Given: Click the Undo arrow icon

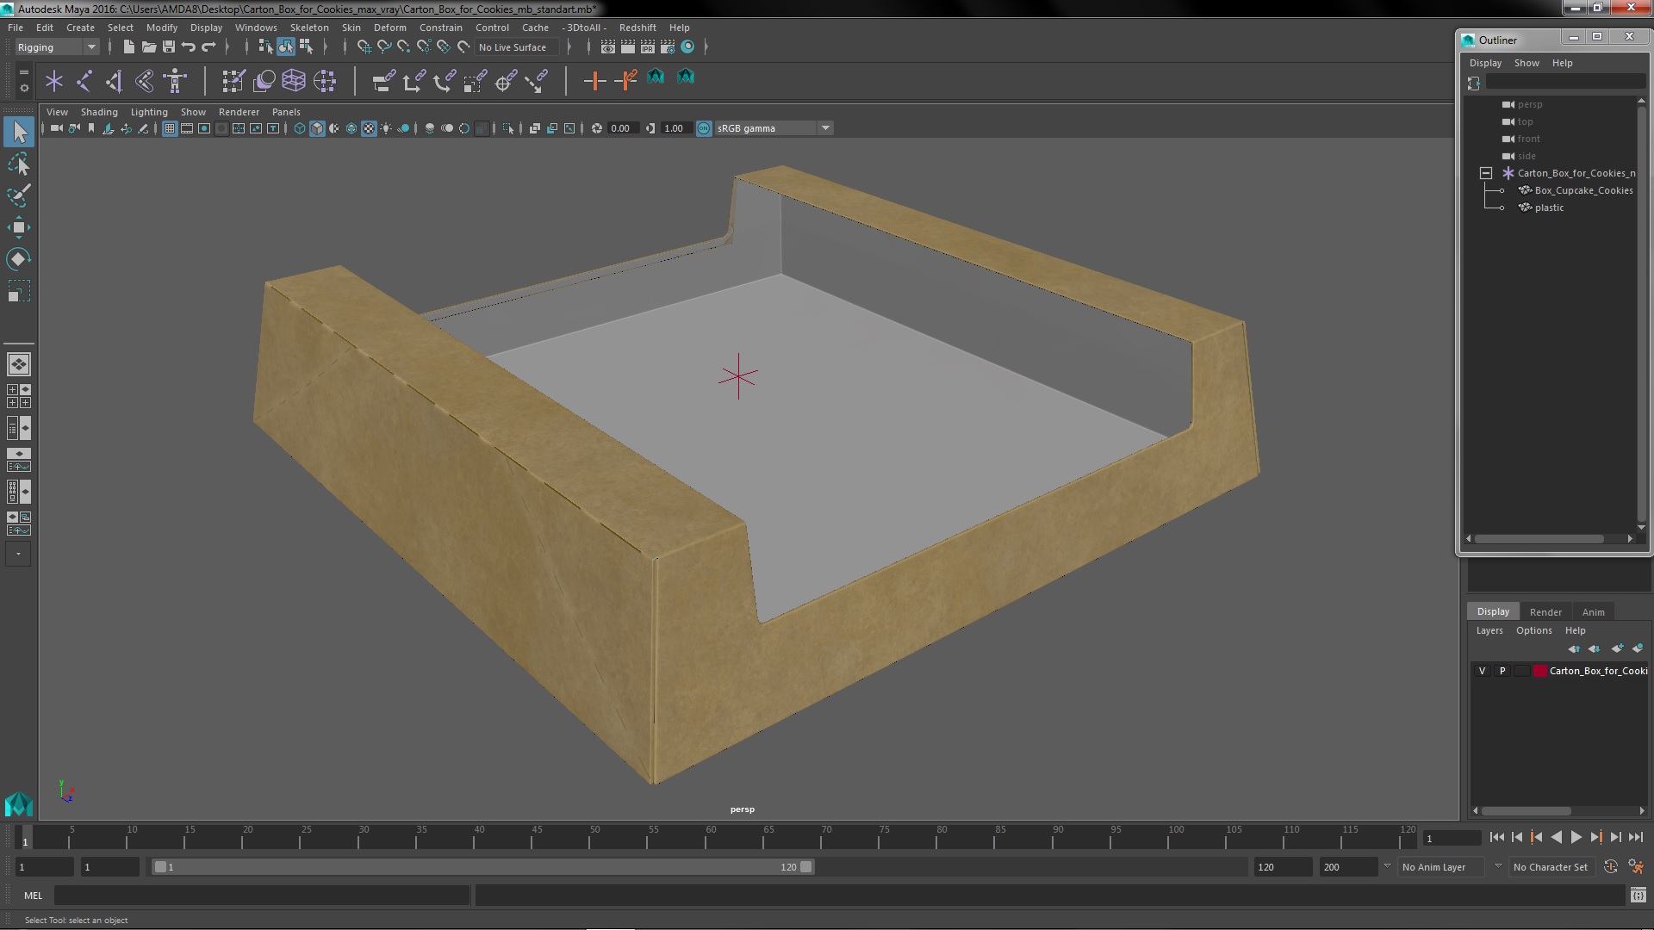Looking at the screenshot, I should click(x=189, y=47).
